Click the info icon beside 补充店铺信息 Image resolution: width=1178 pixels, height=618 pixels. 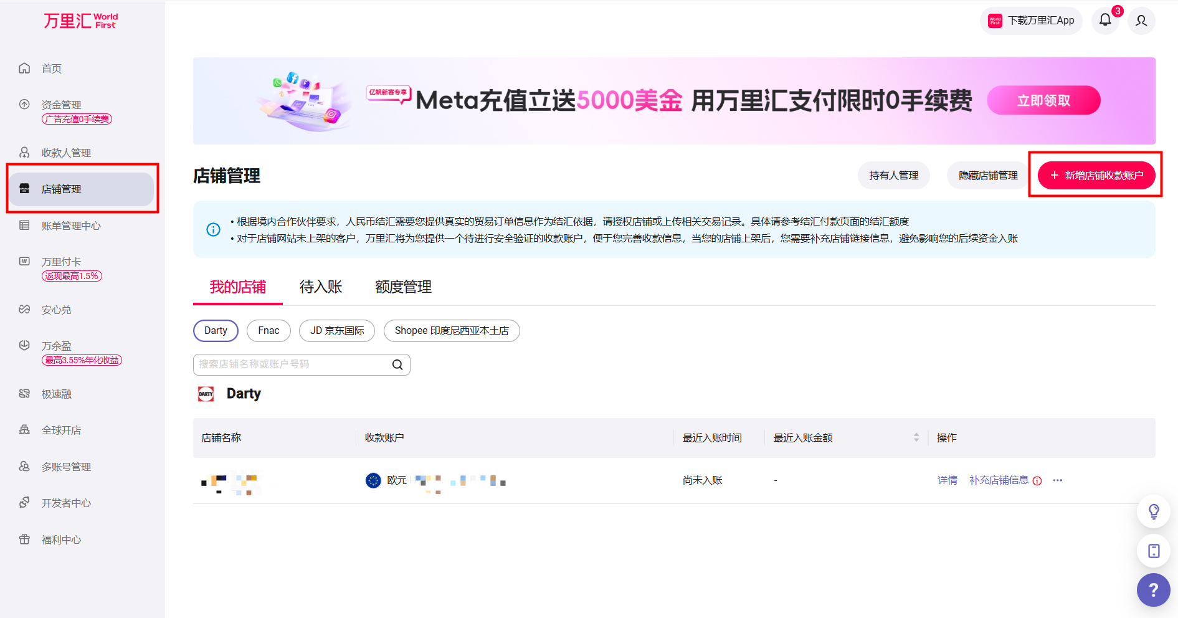click(1037, 481)
